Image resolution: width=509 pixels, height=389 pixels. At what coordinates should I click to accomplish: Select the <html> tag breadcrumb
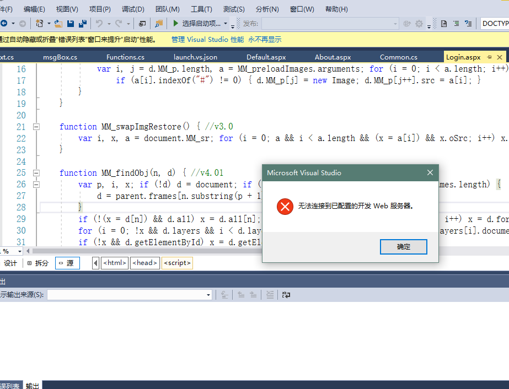pos(115,263)
